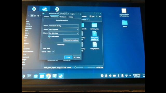Screen dimensions: 166x93
Task: Select Network in the Dolphin sidebar
Action: click(x=26, y=43)
